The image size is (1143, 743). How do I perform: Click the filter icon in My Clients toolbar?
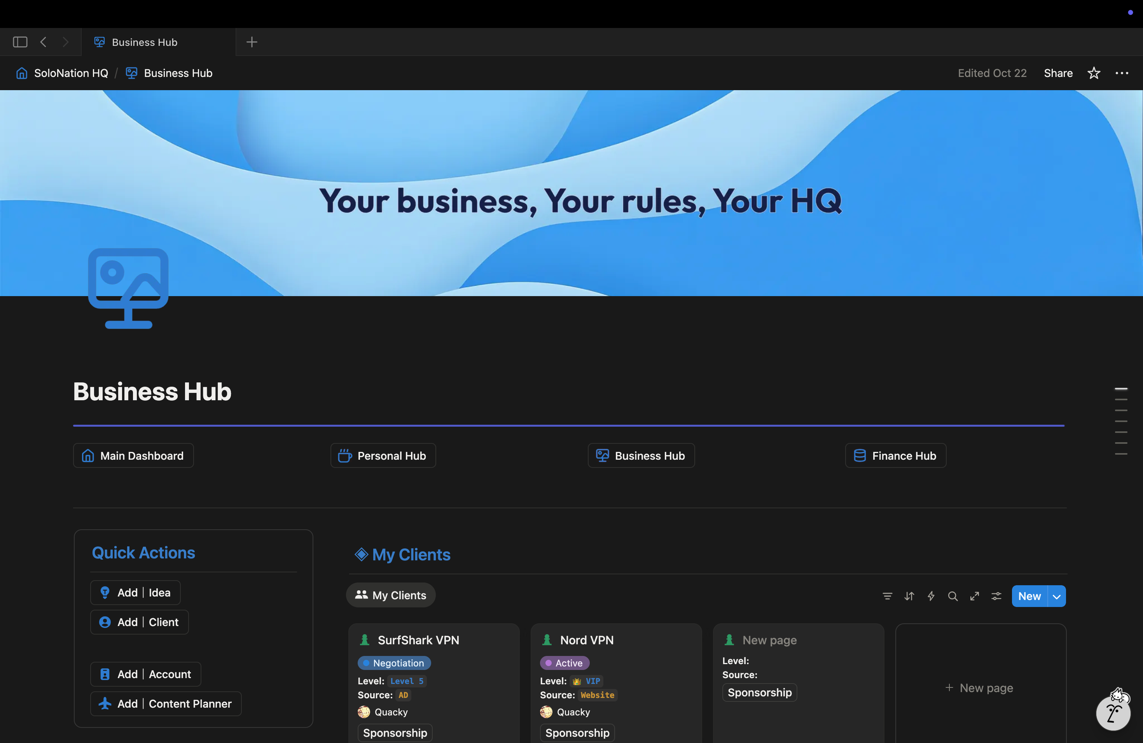887,596
